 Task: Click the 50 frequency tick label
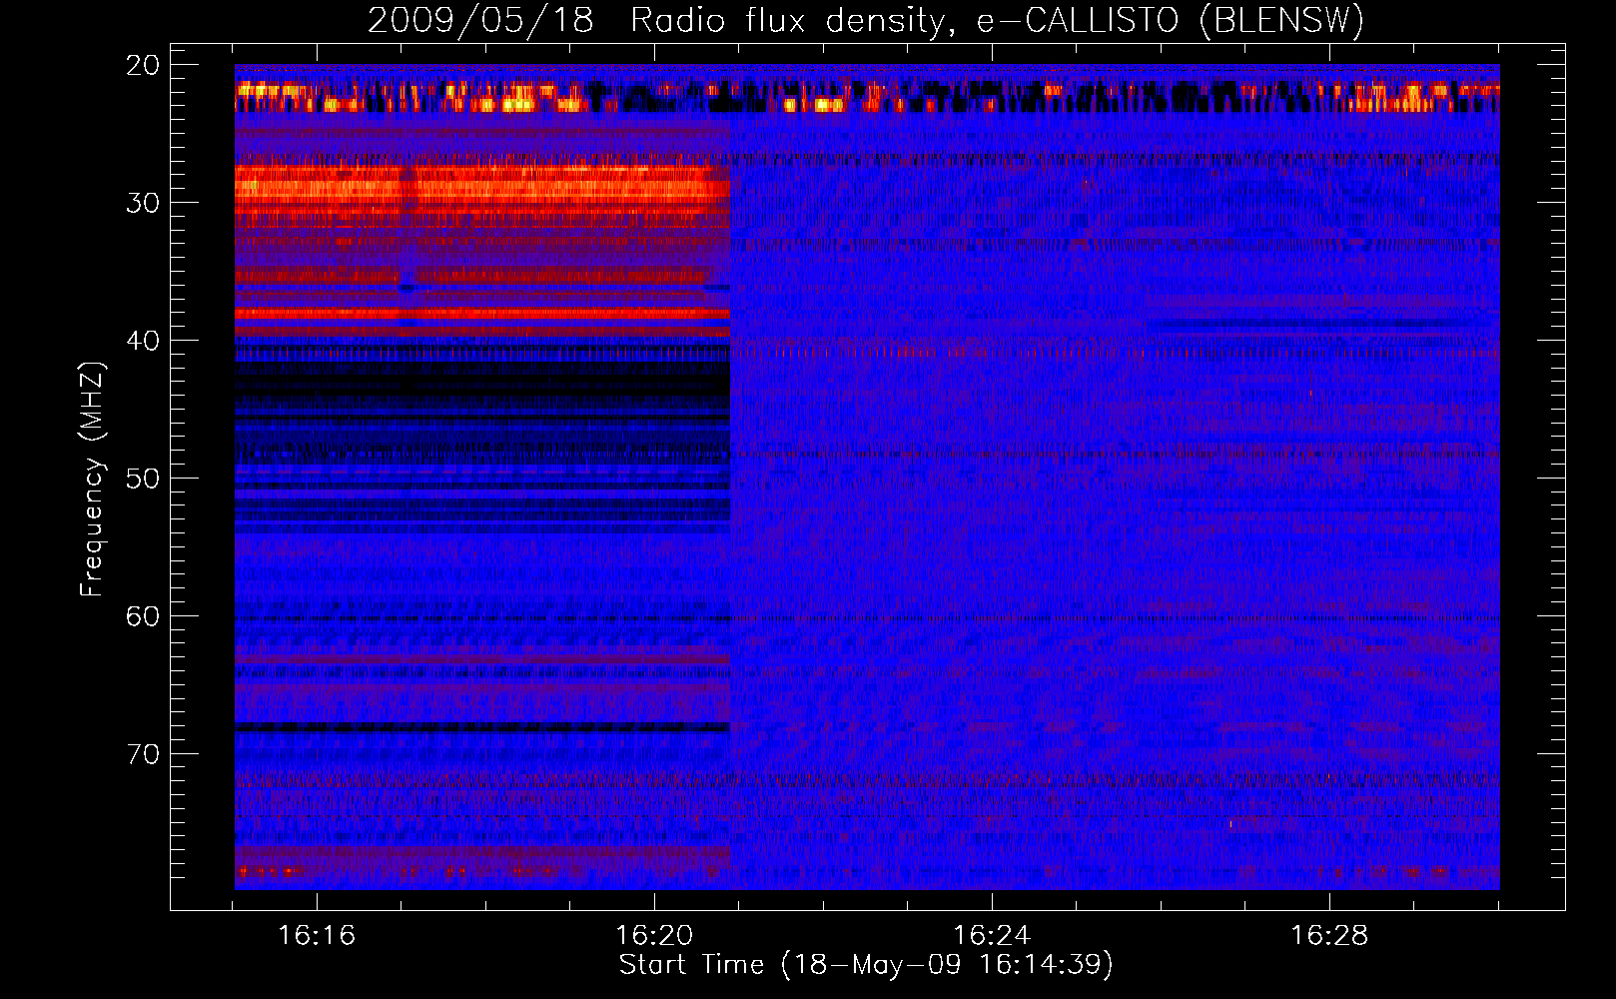tap(143, 479)
